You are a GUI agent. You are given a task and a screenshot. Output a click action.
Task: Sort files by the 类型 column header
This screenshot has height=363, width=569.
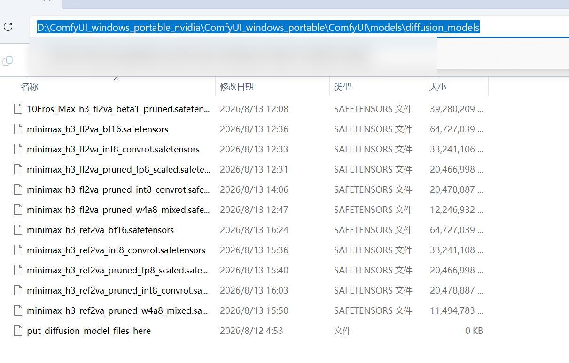tap(343, 86)
